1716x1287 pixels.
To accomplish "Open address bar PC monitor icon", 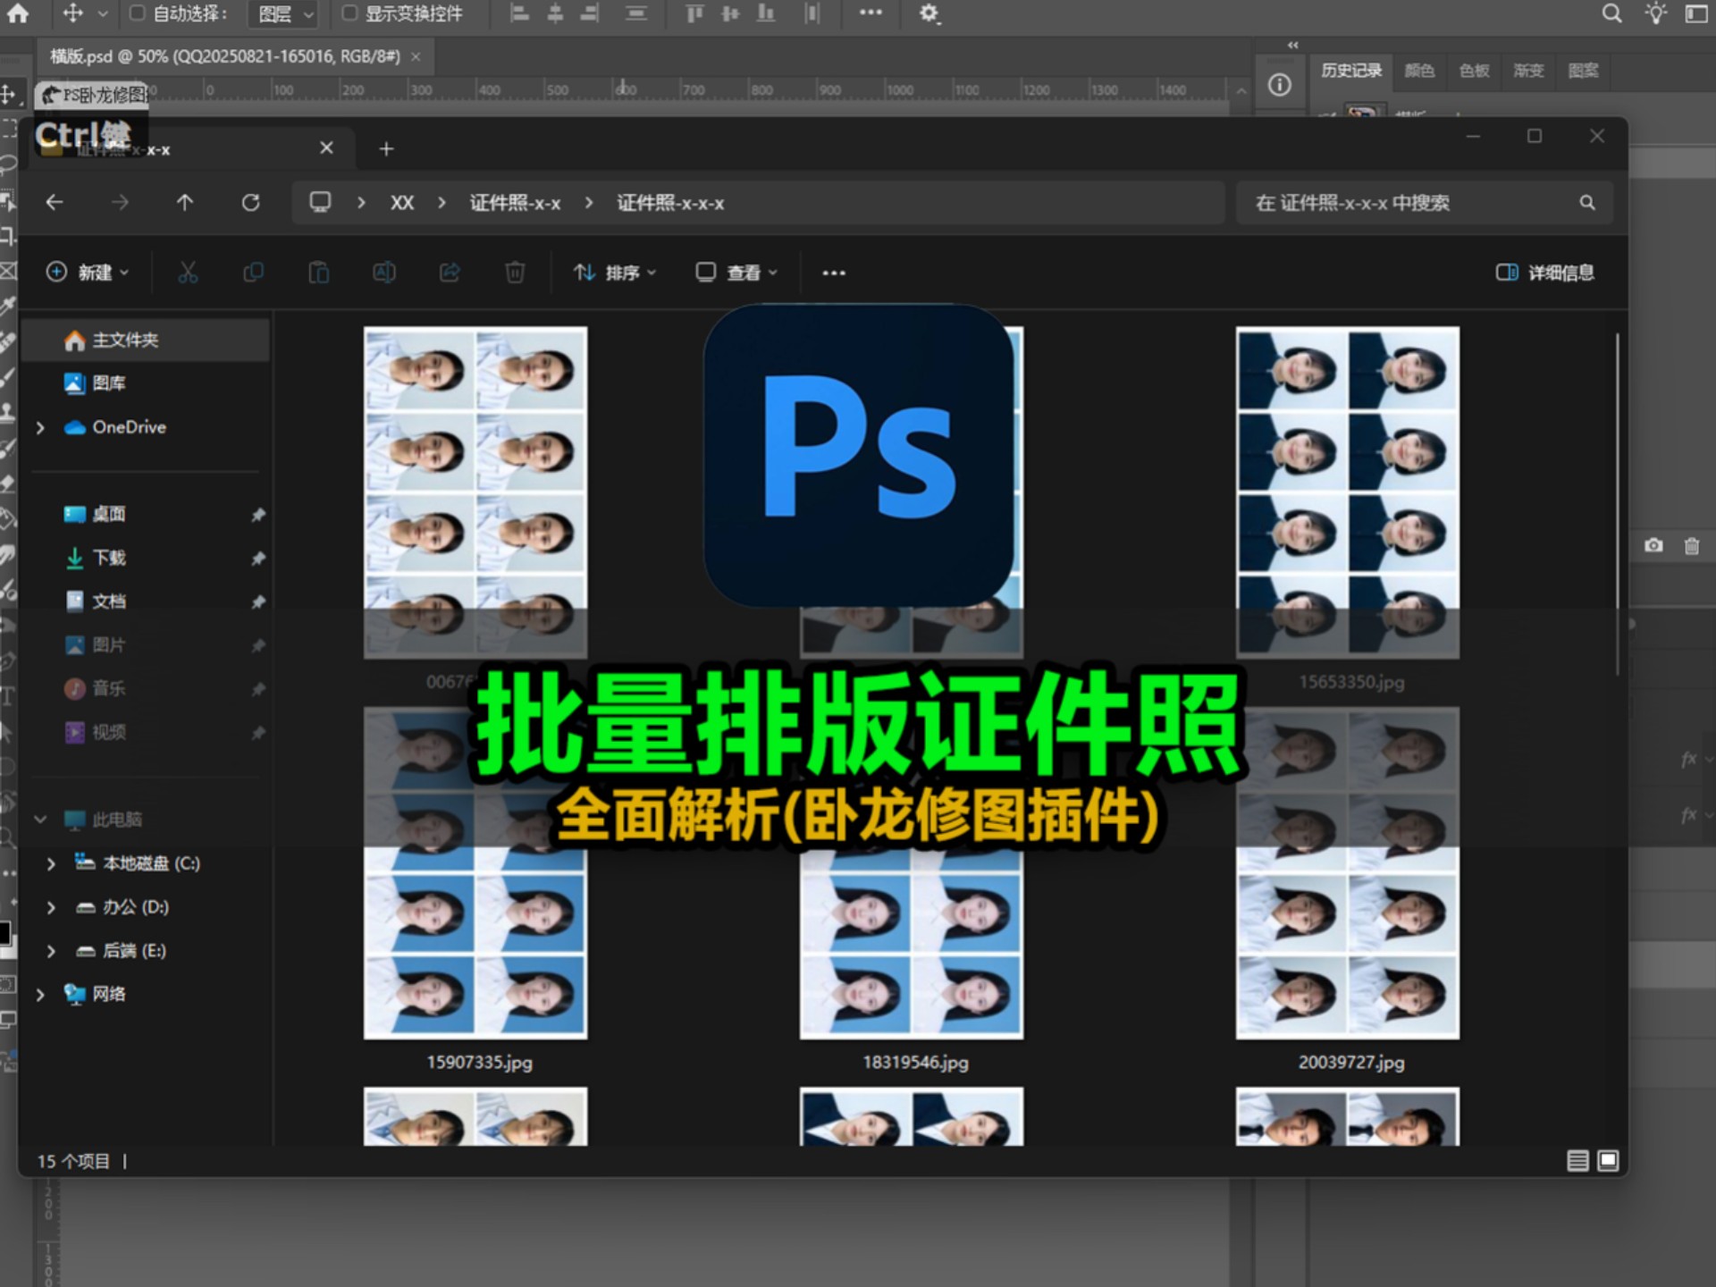I will (x=320, y=202).
